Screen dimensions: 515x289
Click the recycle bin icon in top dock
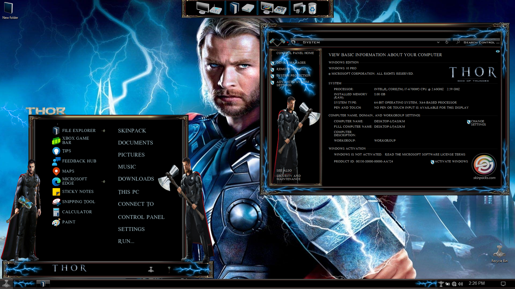coord(312,9)
